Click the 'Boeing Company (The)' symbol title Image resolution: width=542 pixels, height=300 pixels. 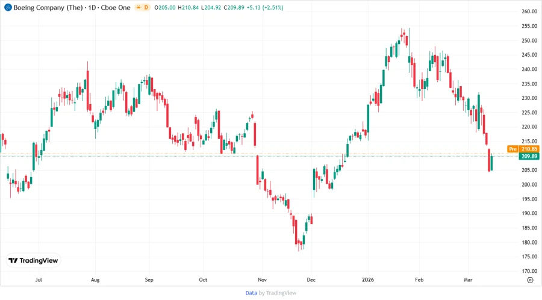tap(48, 7)
